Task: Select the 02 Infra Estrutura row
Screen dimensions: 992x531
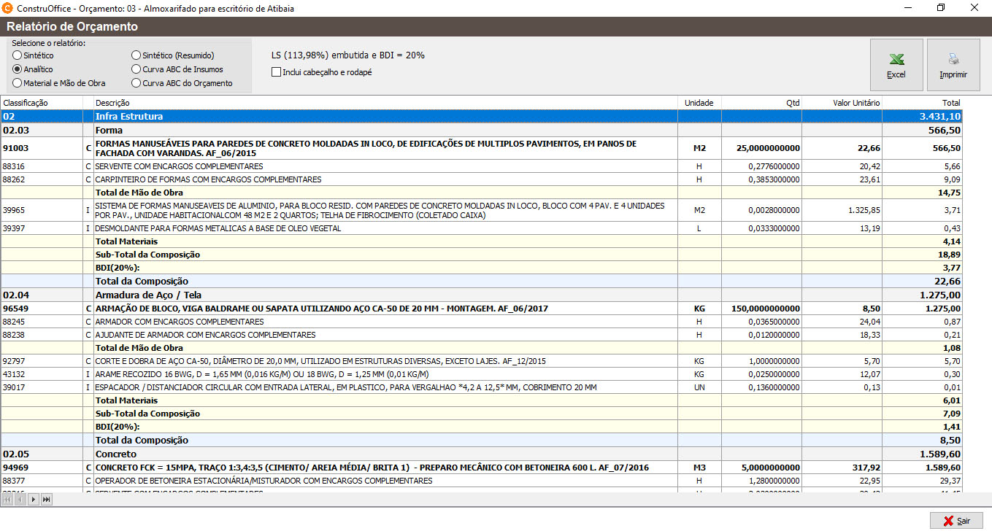Action: 482,116
